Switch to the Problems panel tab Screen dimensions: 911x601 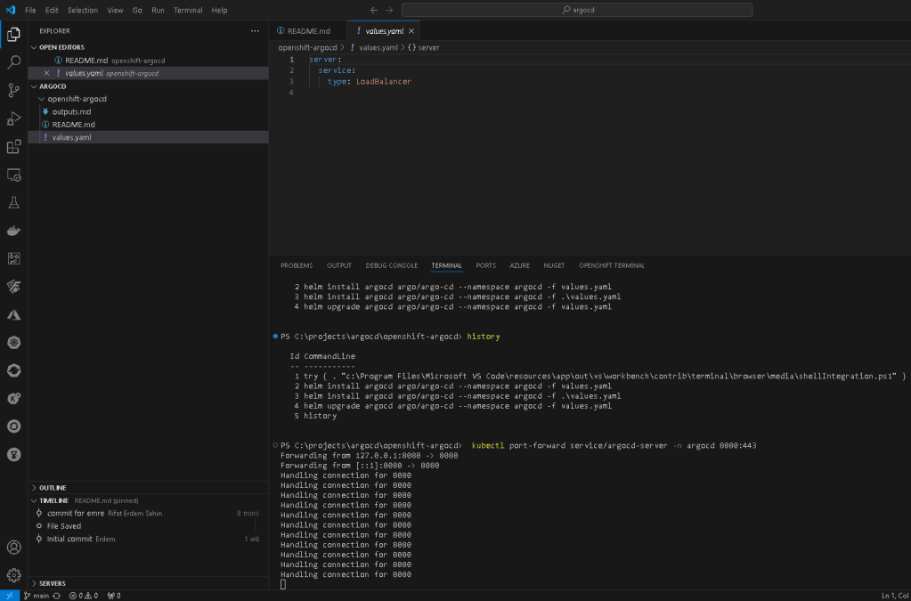(297, 265)
